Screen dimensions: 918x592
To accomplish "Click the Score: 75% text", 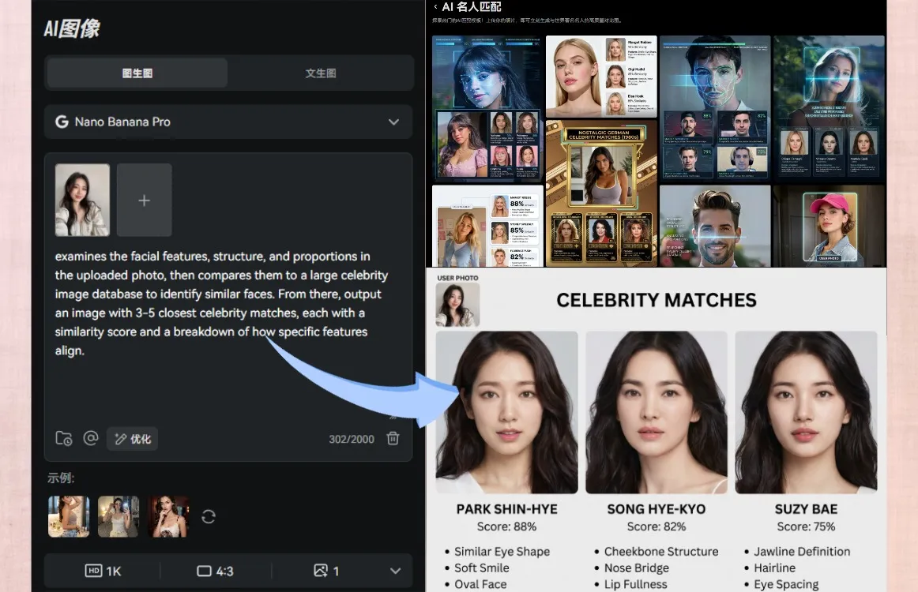I will [x=806, y=526].
